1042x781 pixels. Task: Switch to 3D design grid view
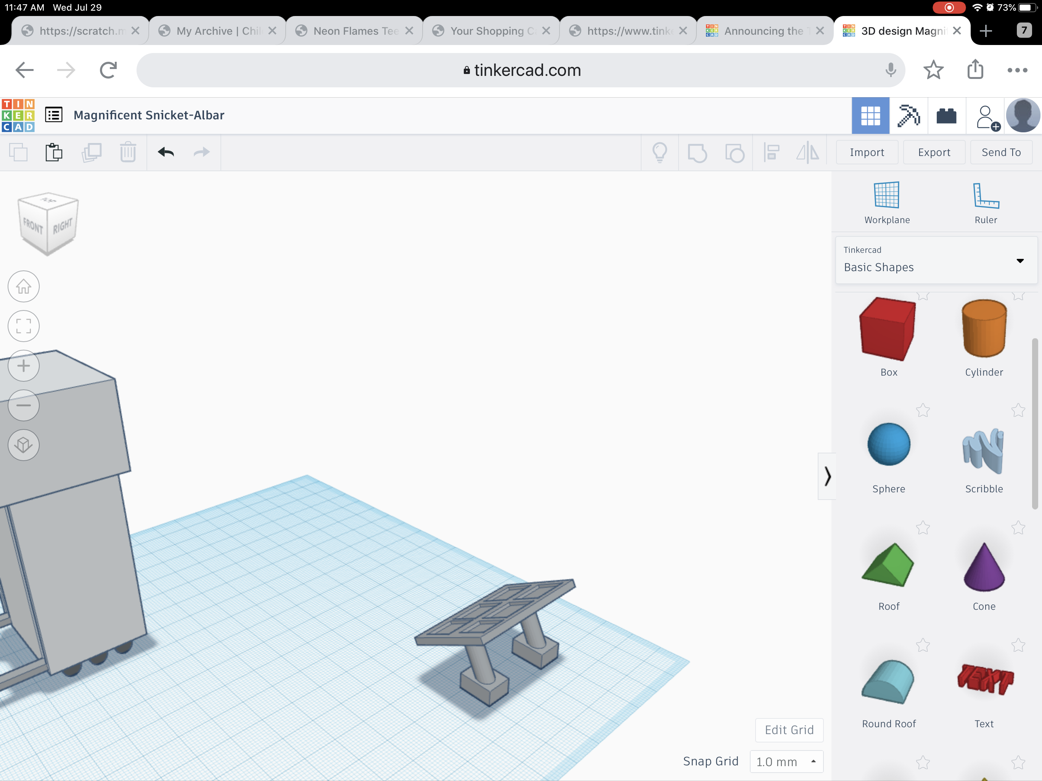[x=870, y=116]
